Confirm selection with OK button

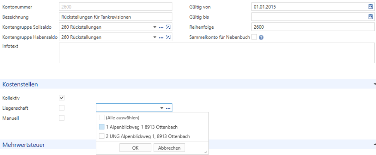pos(135,148)
